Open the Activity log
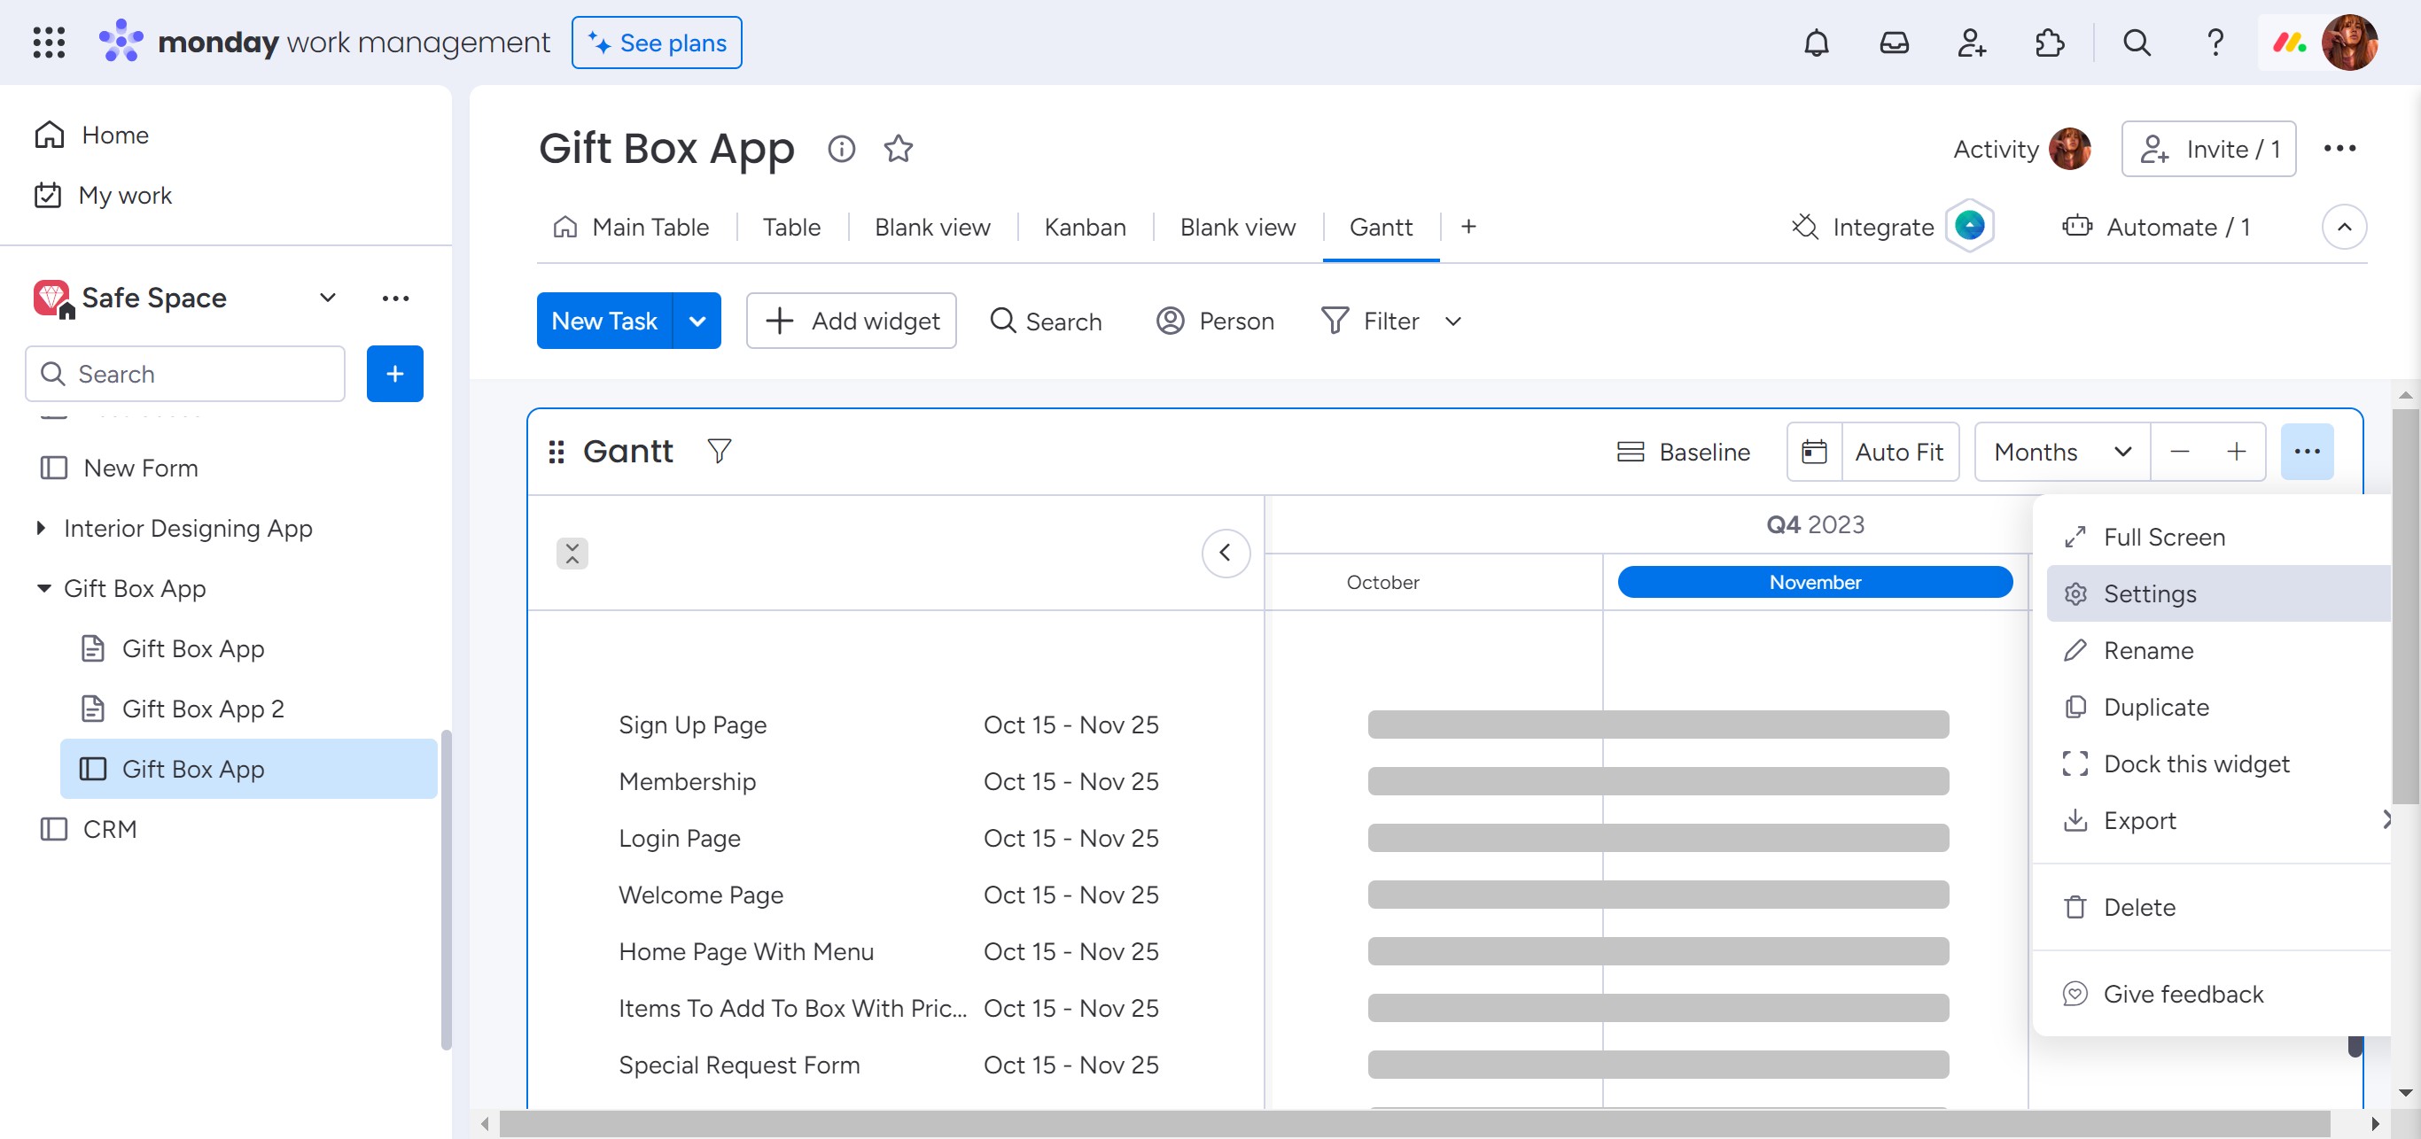 (2020, 149)
